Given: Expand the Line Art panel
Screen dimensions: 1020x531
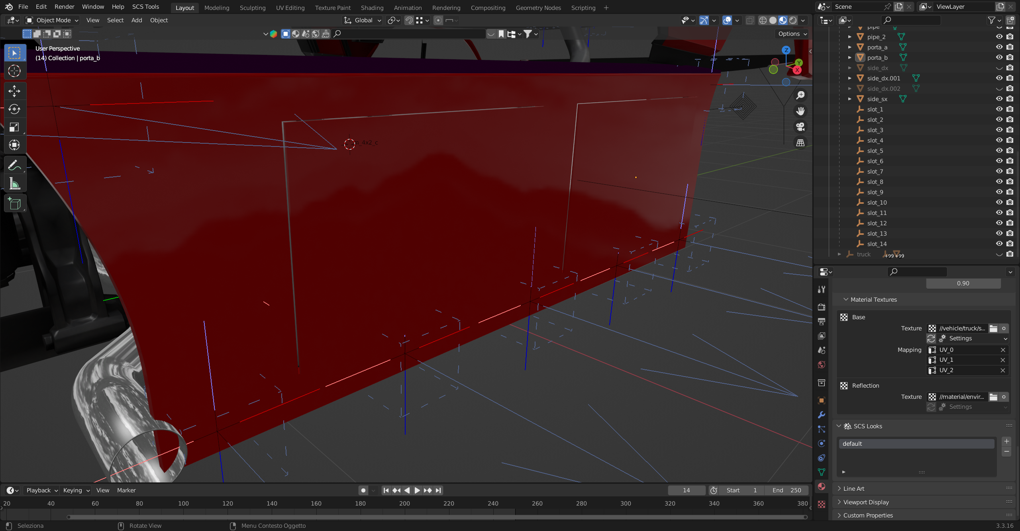Looking at the screenshot, I should pyautogui.click(x=854, y=488).
